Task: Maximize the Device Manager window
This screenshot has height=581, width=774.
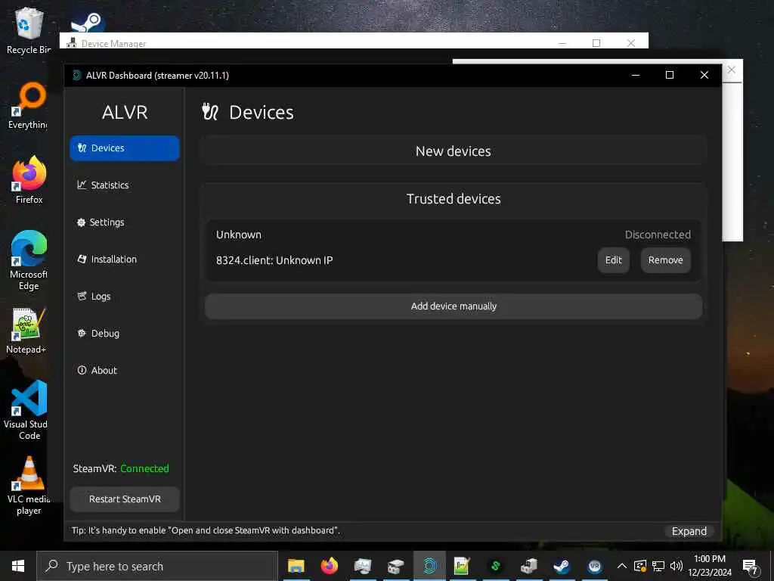Action: (x=596, y=43)
